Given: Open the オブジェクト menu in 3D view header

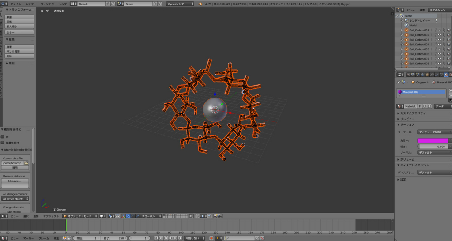Looking at the screenshot, I should point(51,216).
